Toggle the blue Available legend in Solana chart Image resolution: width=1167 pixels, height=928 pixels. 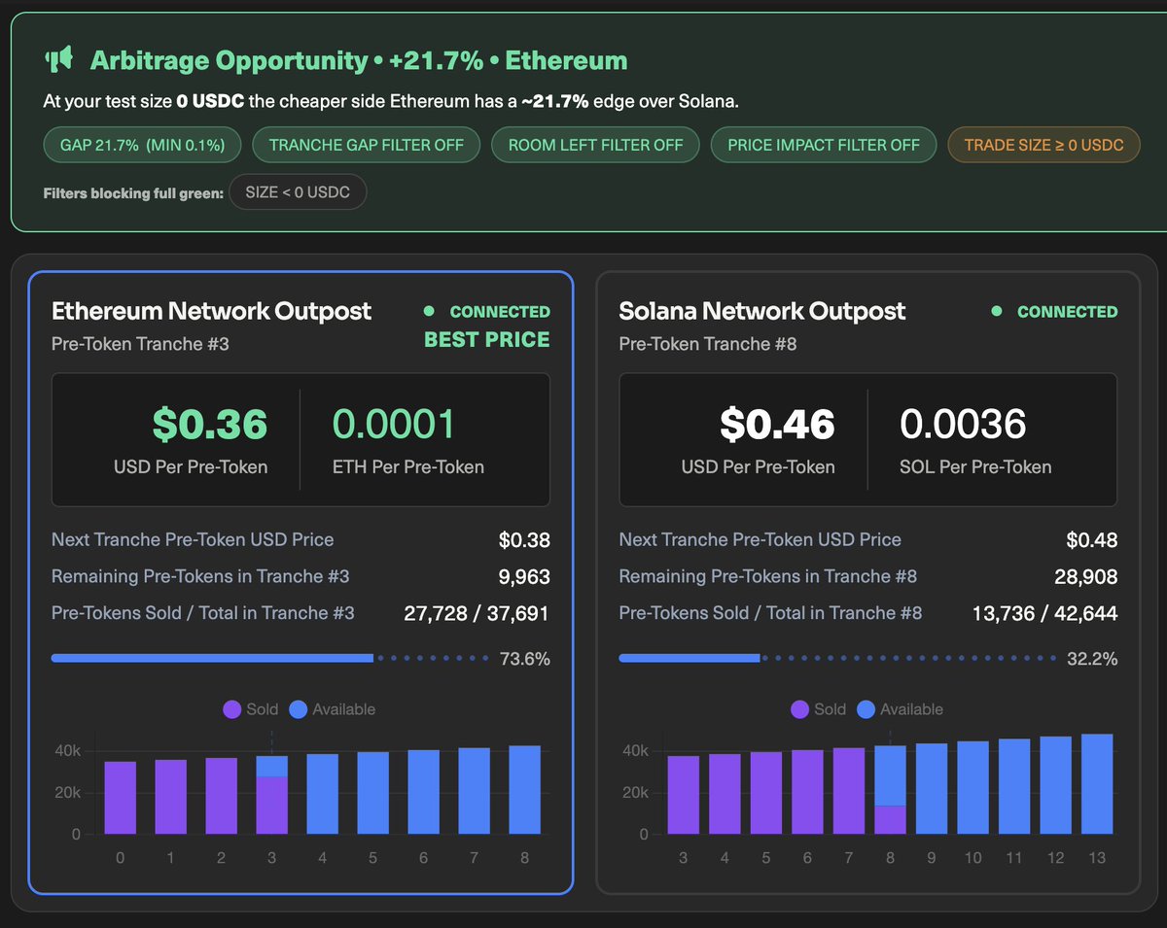coord(901,709)
